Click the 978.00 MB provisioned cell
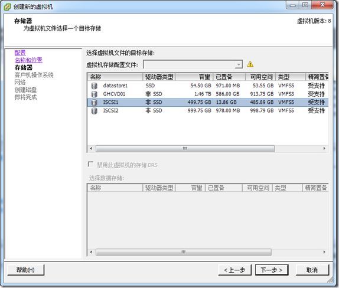The height and width of the screenshot is (288, 339). coord(228,110)
